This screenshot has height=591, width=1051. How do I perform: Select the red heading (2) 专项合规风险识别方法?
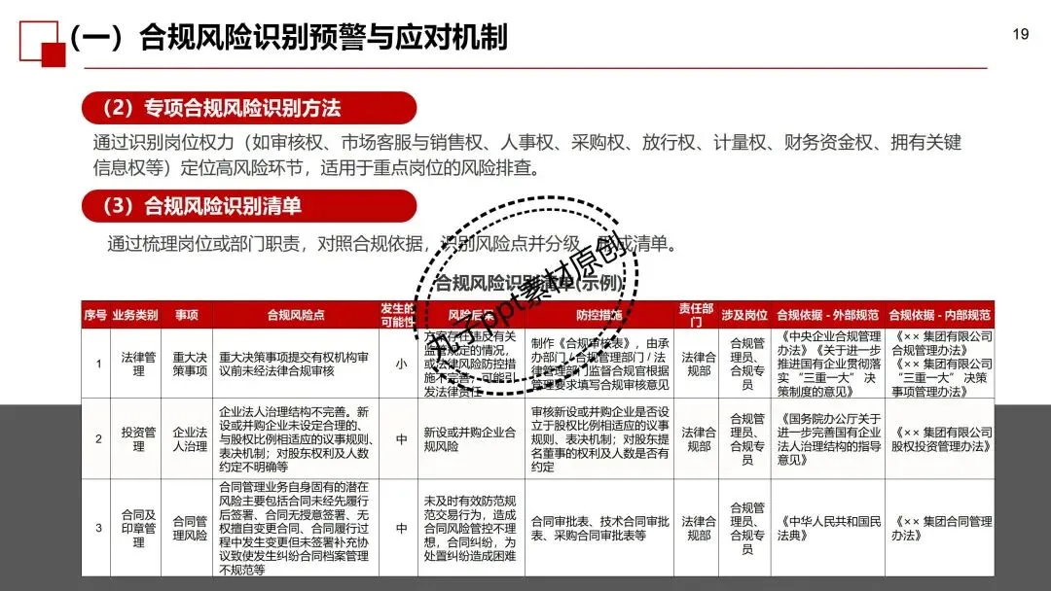(x=249, y=108)
